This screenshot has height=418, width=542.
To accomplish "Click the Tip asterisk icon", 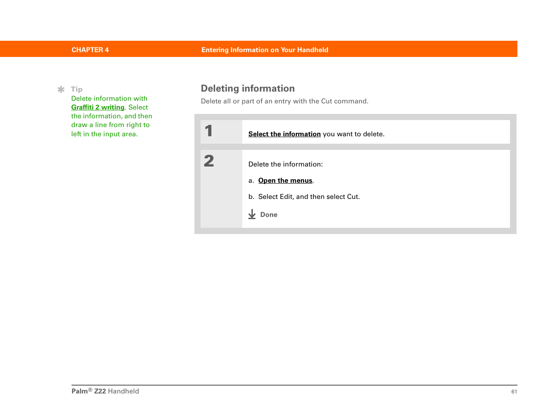I will coord(61,89).
